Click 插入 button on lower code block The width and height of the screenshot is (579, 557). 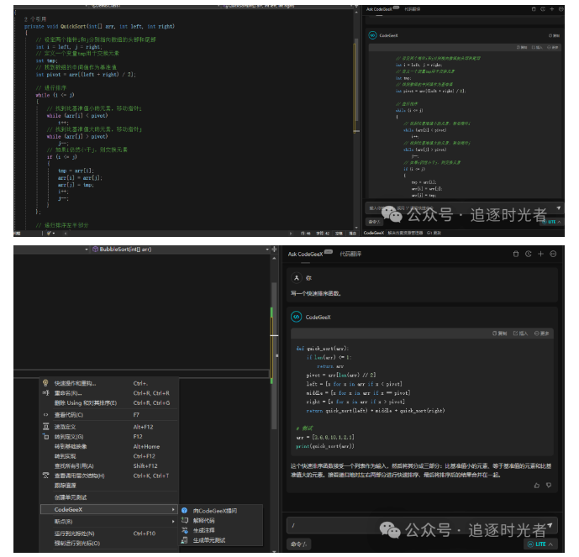(x=520, y=334)
